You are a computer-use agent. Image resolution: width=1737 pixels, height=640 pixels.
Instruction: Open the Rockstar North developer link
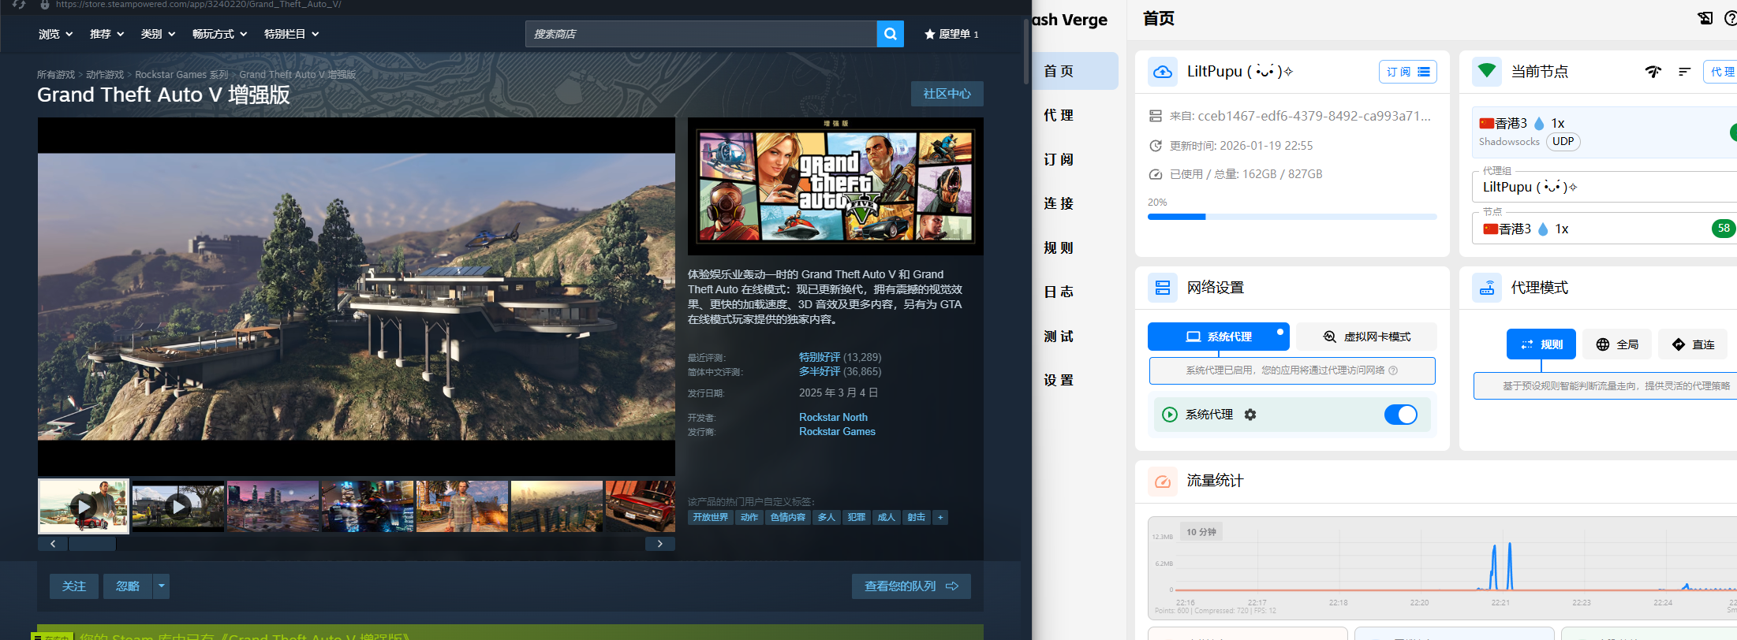pyautogui.click(x=833, y=417)
